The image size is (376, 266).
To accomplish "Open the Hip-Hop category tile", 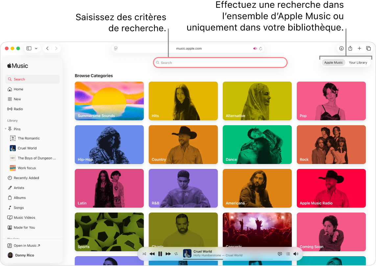I will coord(109,145).
